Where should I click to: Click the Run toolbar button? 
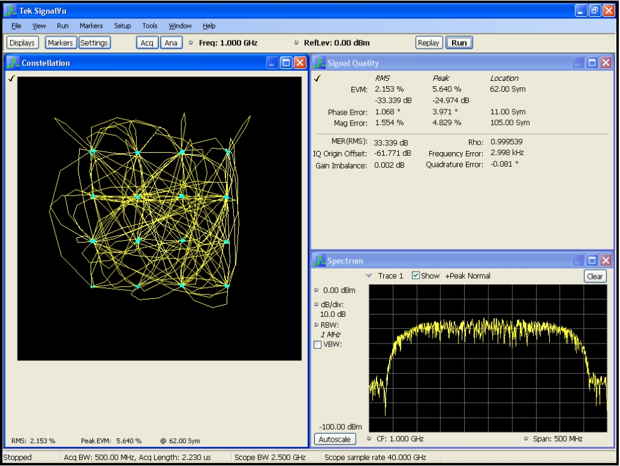tap(459, 43)
